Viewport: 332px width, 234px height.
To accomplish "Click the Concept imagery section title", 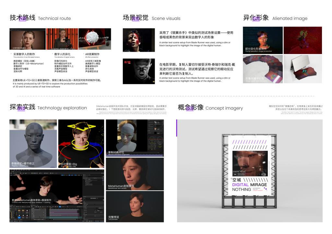I will [x=210, y=108].
